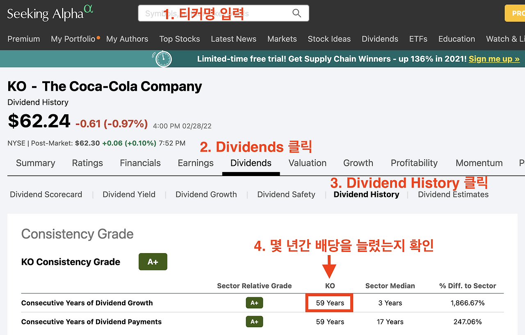Click the stopwatch icon in promo banner
Image resolution: width=525 pixels, height=335 pixels.
point(162,59)
